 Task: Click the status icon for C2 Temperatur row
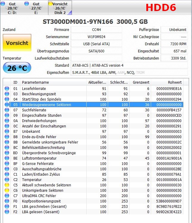pyautogui.click(x=7, y=180)
